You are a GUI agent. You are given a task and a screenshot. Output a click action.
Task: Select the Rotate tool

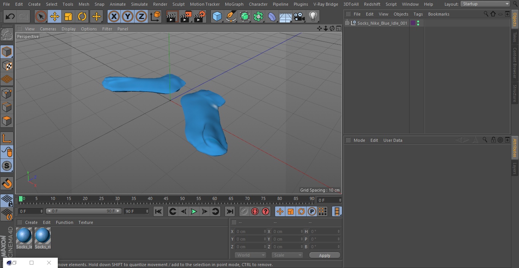[82, 16]
